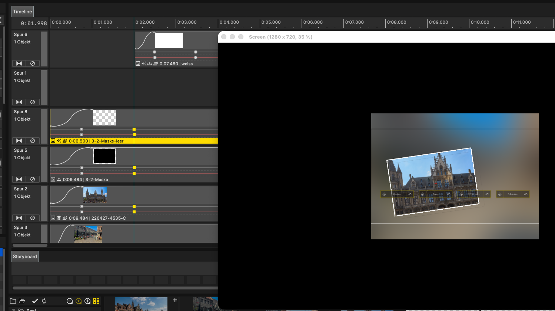The width and height of the screenshot is (555, 311).
Task: Click the zoom-in plus icon for pool thumbnails
Action: [87, 301]
